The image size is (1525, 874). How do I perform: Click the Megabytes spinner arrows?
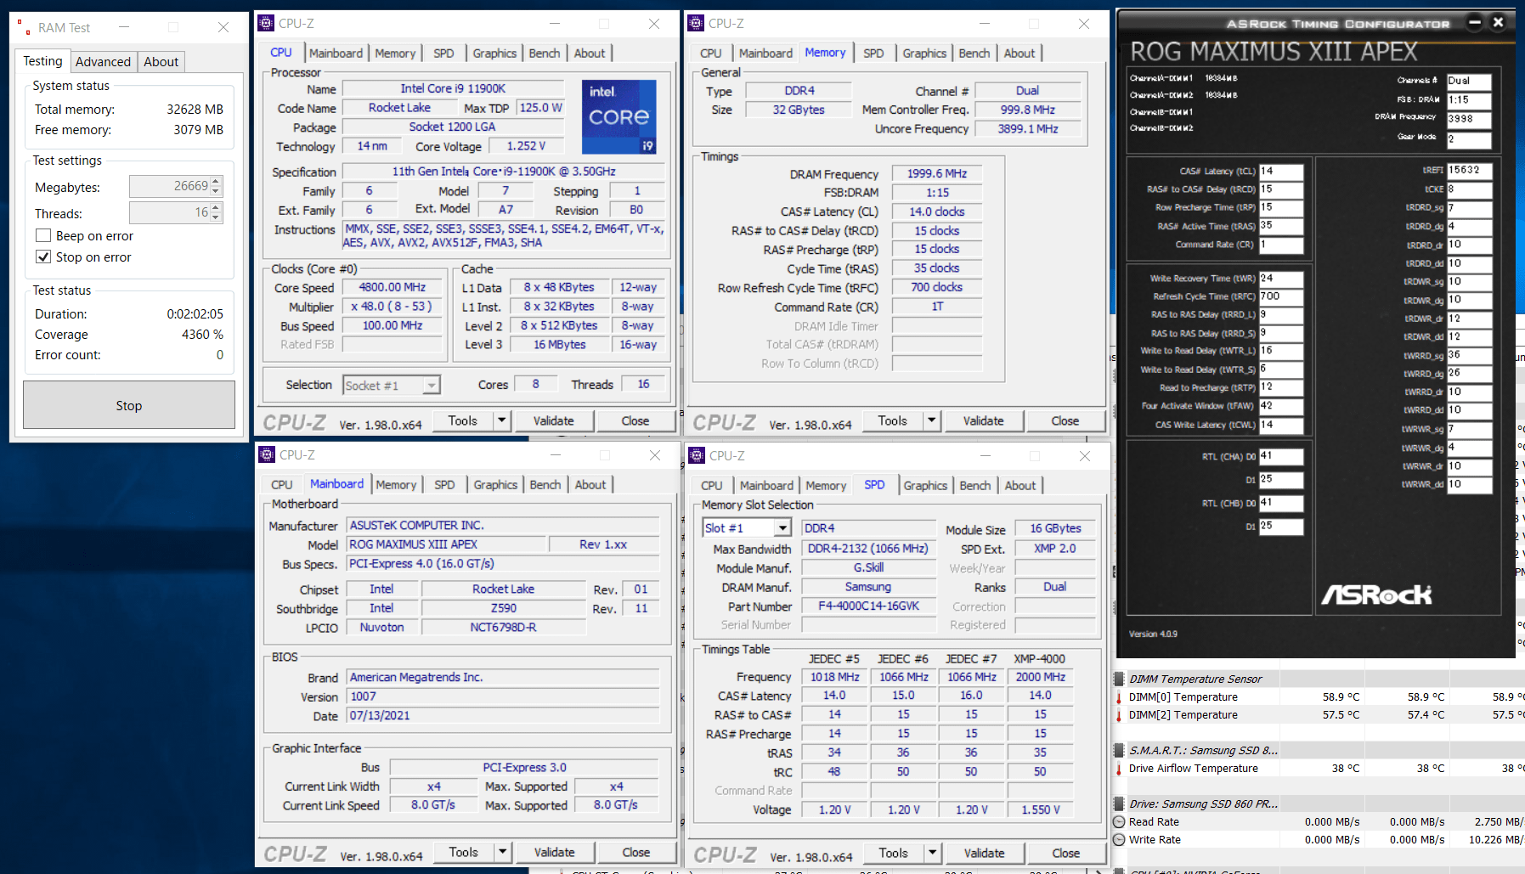click(x=216, y=186)
